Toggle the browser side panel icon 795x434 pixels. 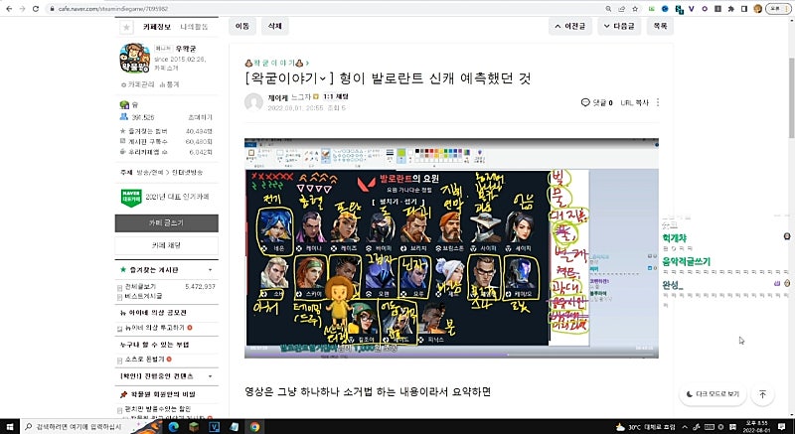point(743,9)
